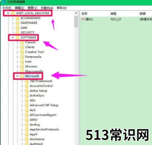Expand the BCD00000000 key chevron

[13, 18]
